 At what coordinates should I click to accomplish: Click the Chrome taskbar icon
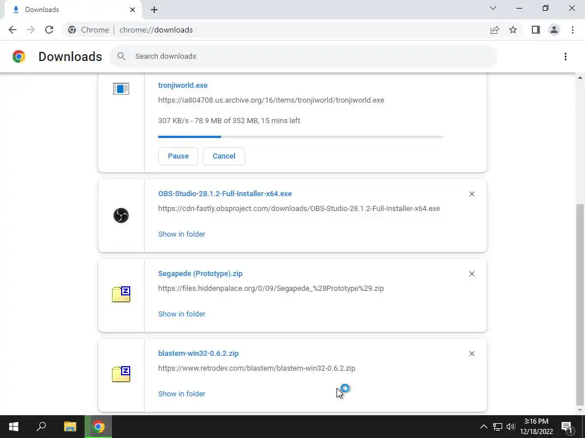point(98,427)
